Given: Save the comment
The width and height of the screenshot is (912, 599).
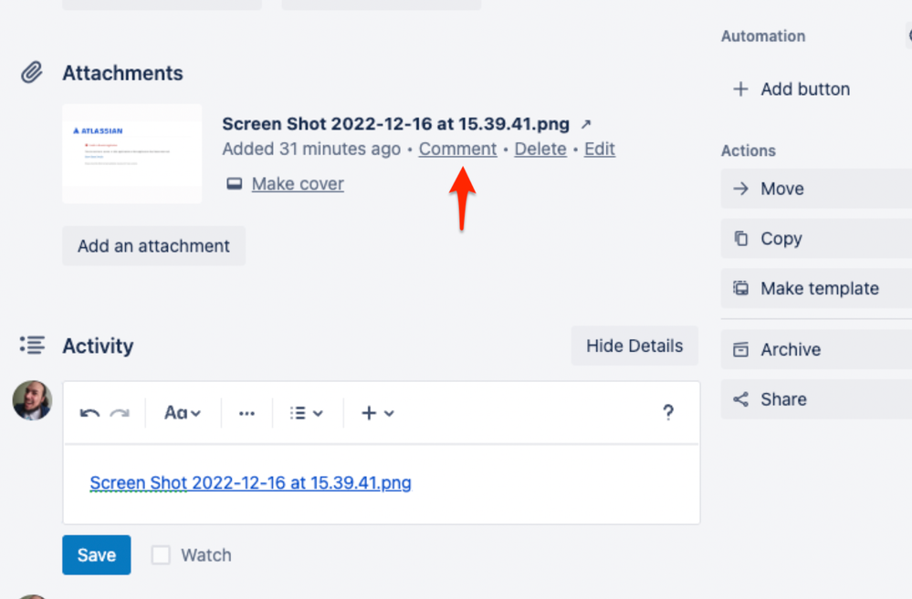Looking at the screenshot, I should (x=97, y=555).
